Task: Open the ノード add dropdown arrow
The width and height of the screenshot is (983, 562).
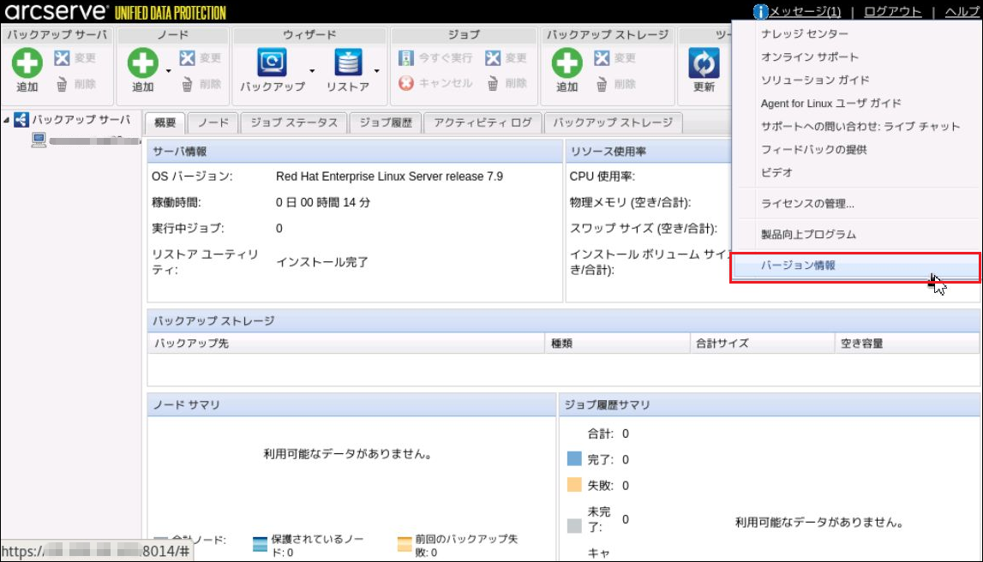Action: (169, 71)
